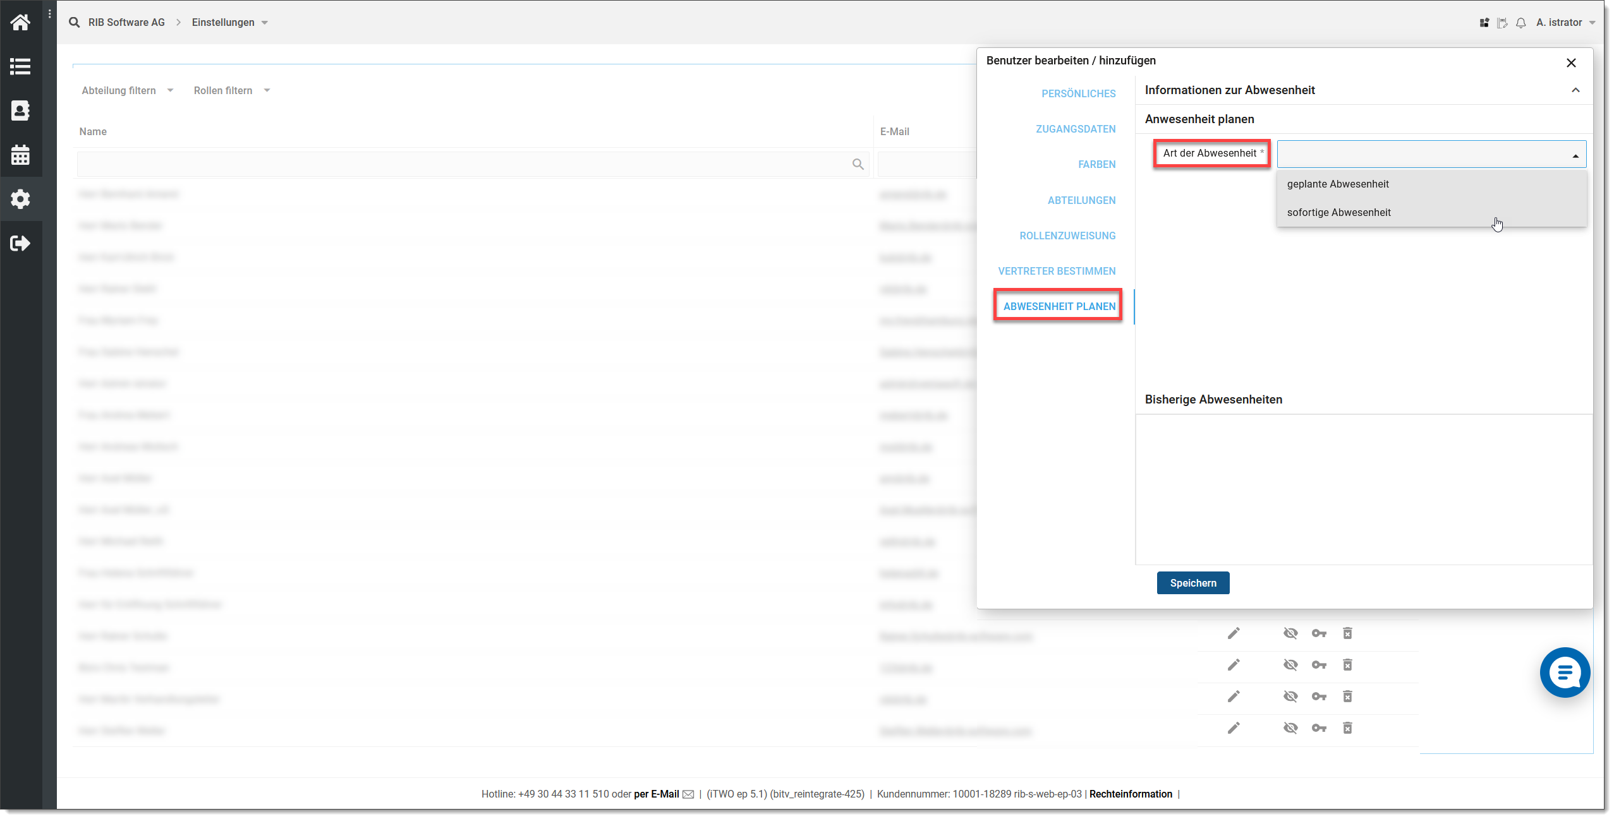Reset password key in first row below dialog

pyautogui.click(x=1319, y=633)
